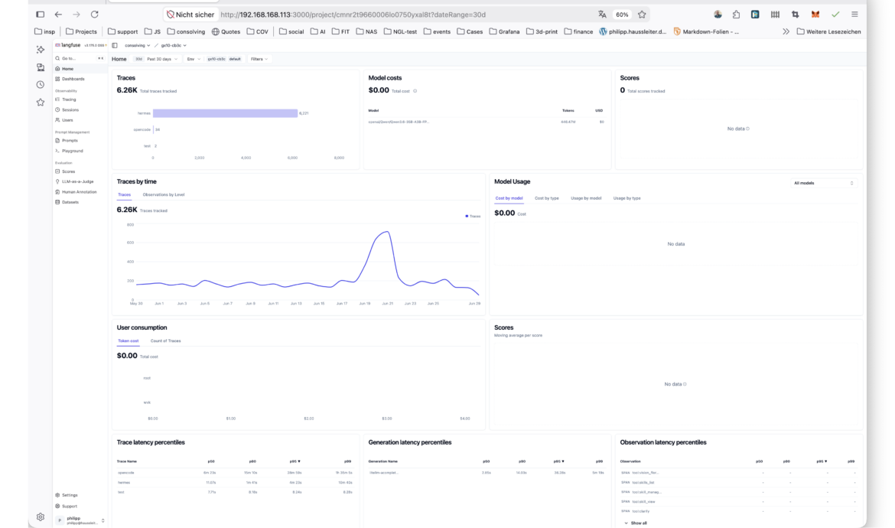This screenshot has height=528, width=895.
Task: Click the Go to... search field
Action: (x=79, y=58)
